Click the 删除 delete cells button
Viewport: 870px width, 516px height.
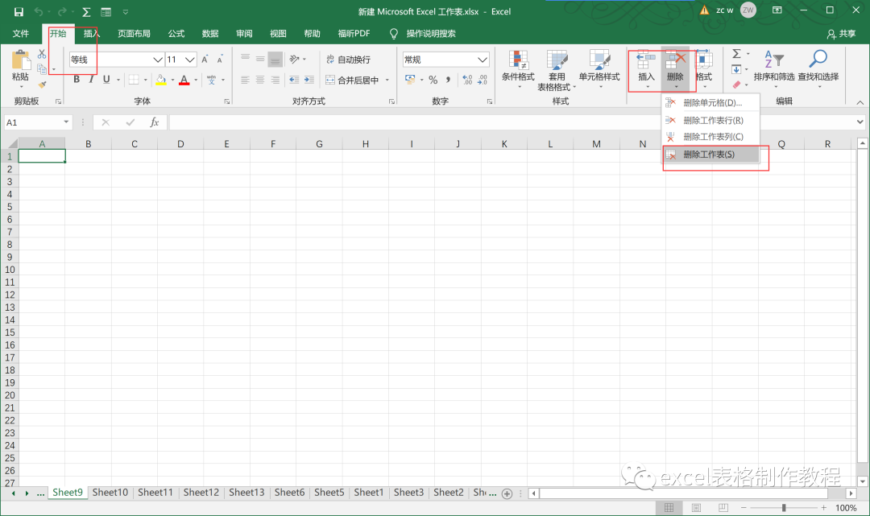pos(675,68)
